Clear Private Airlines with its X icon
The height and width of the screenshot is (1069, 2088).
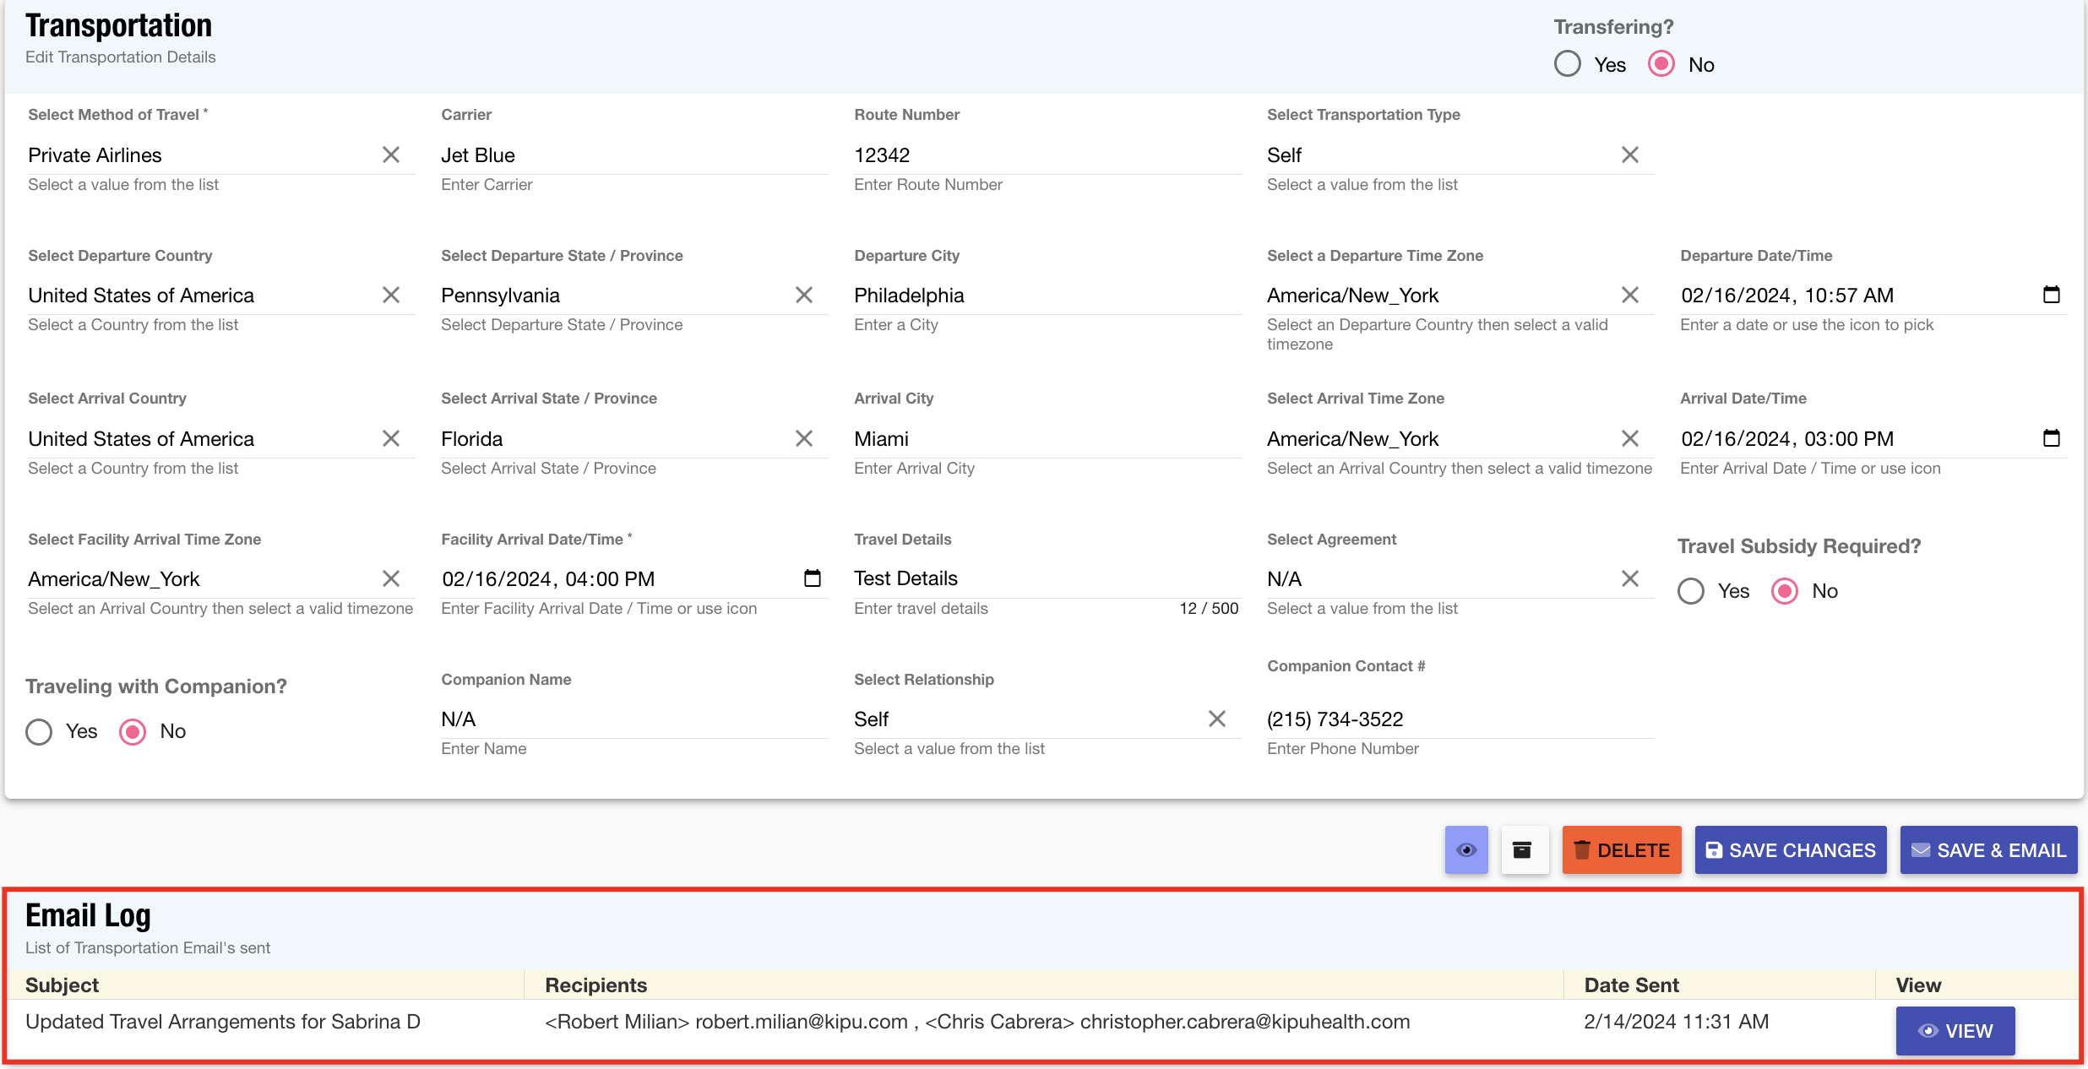391,155
